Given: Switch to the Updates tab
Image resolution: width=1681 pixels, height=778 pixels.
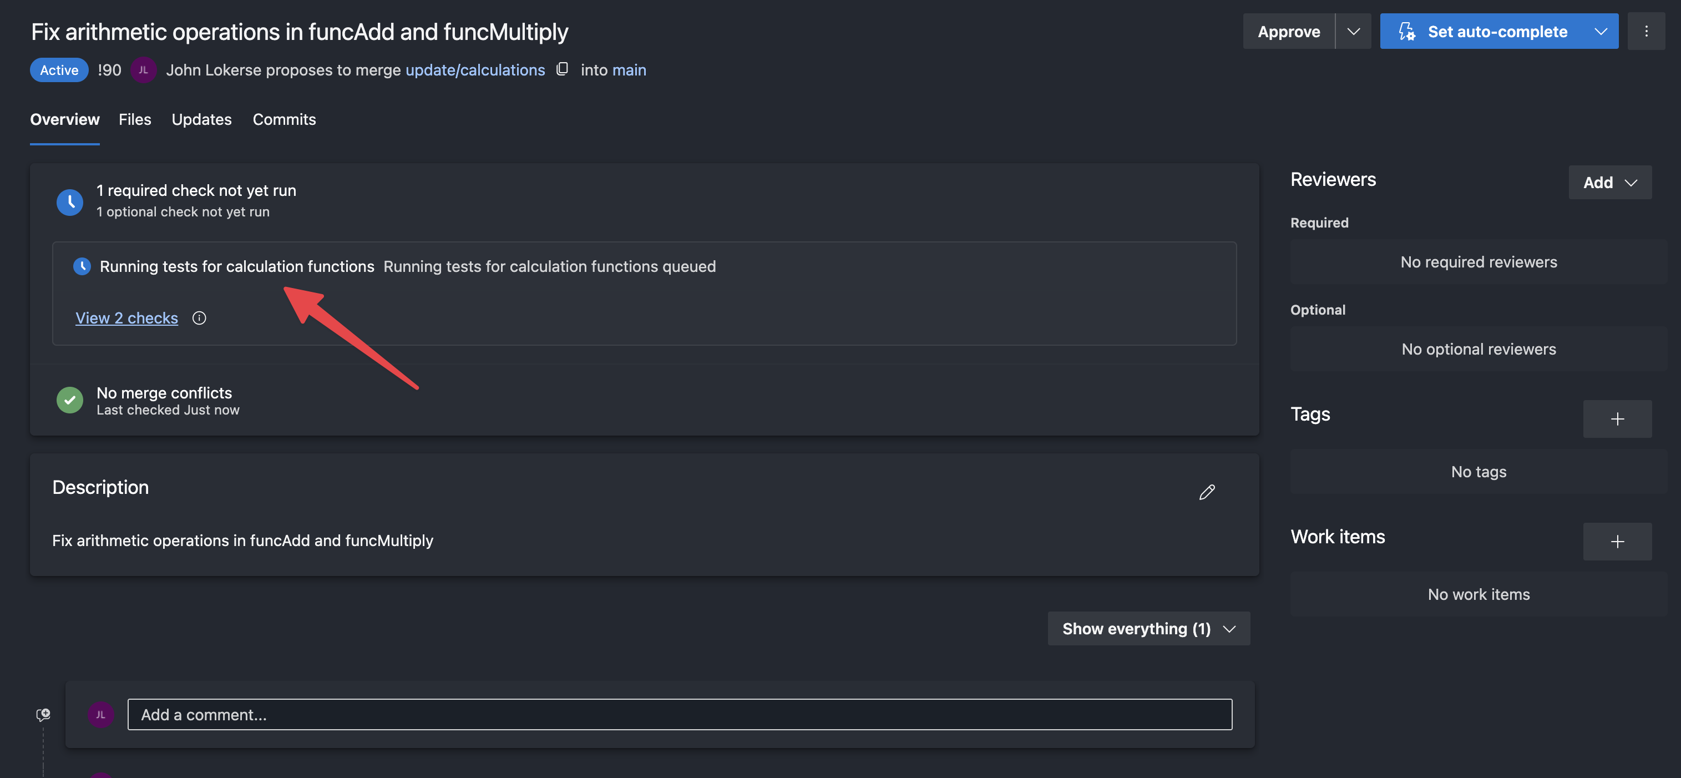Looking at the screenshot, I should (x=201, y=119).
